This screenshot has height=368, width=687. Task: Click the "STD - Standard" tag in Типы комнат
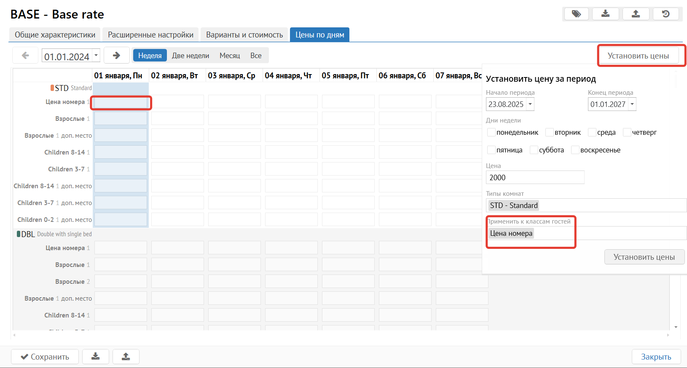(x=514, y=205)
